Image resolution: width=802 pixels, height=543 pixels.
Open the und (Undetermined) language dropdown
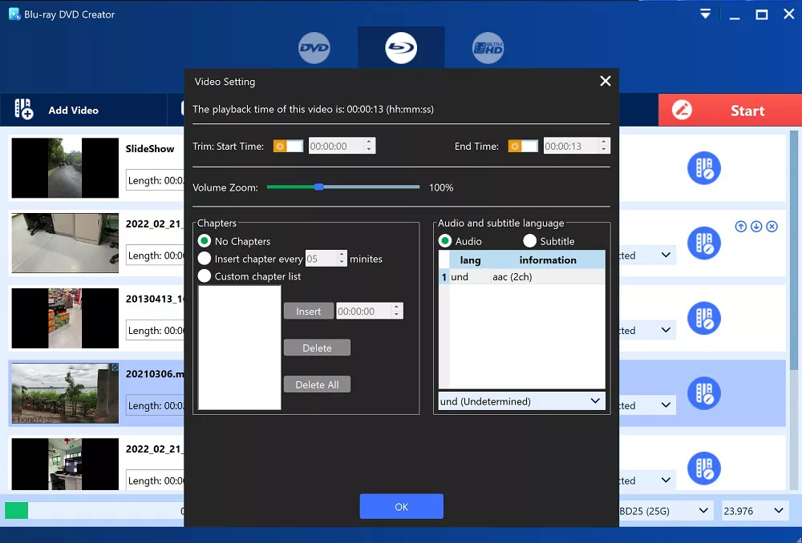pos(520,400)
